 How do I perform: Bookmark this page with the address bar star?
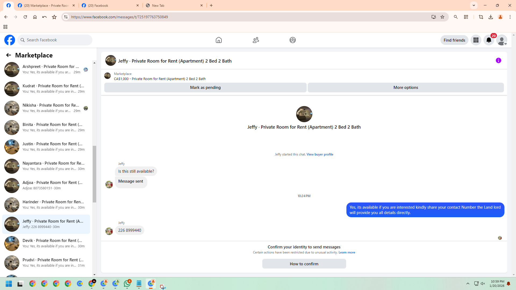coord(442,17)
